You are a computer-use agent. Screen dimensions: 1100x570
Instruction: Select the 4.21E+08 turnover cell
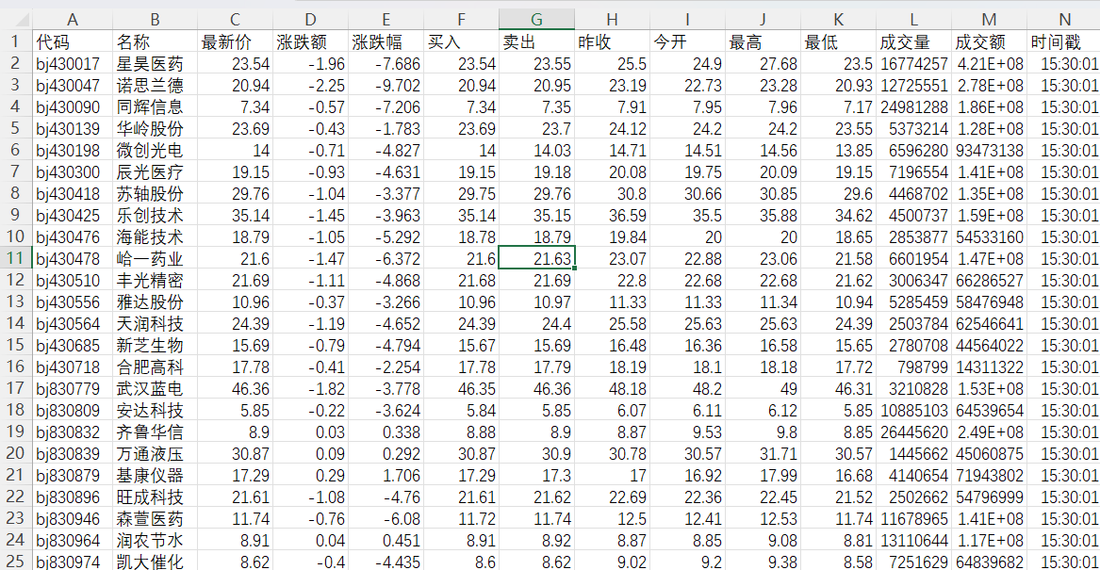989,64
